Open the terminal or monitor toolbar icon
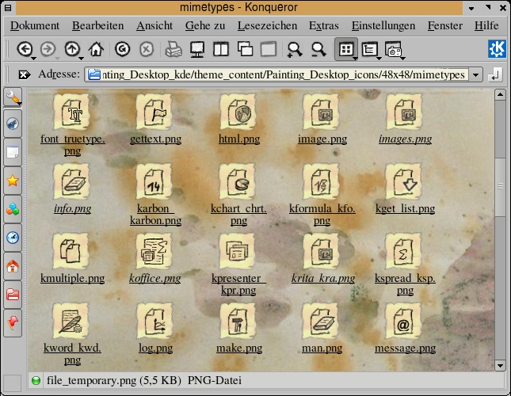Screen dimensions: 511x396 197,49
